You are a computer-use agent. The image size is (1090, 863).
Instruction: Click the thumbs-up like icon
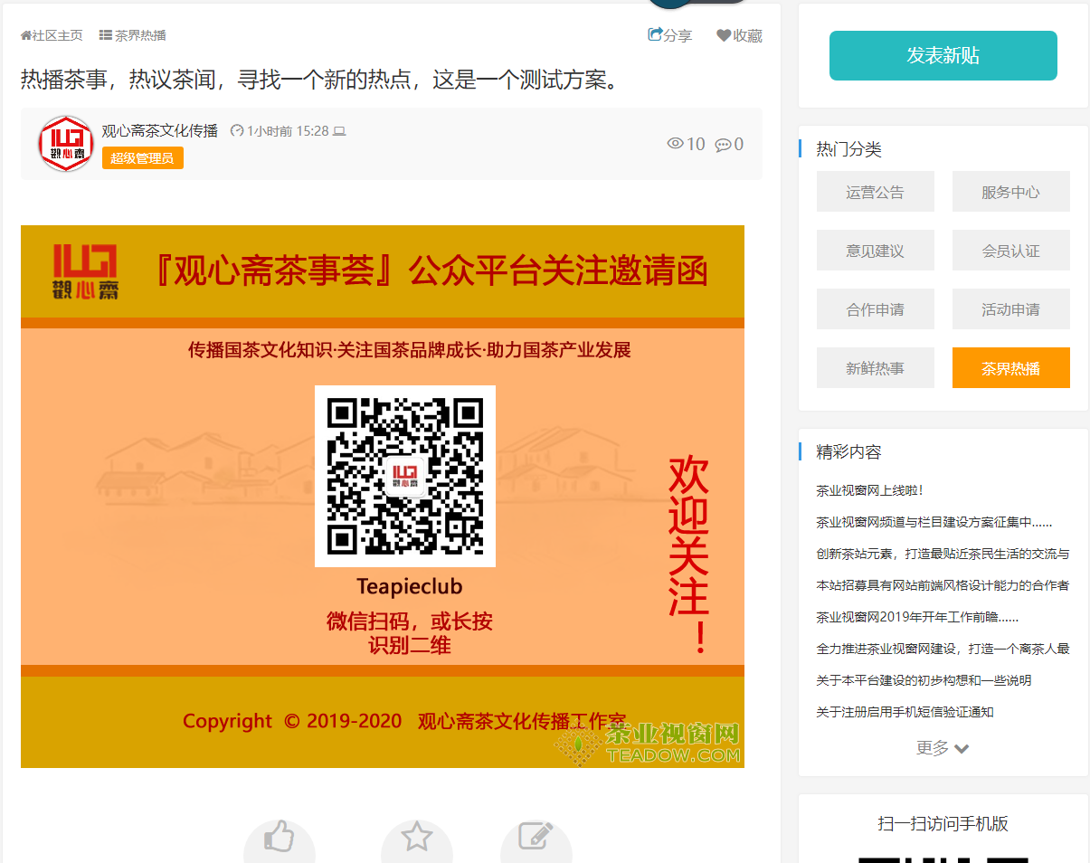point(280,837)
